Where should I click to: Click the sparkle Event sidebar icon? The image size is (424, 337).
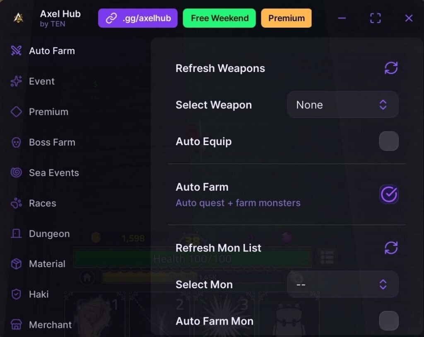click(16, 81)
